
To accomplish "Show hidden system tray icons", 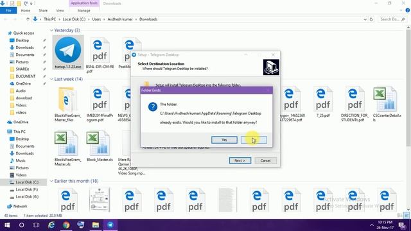I will tap(372, 225).
